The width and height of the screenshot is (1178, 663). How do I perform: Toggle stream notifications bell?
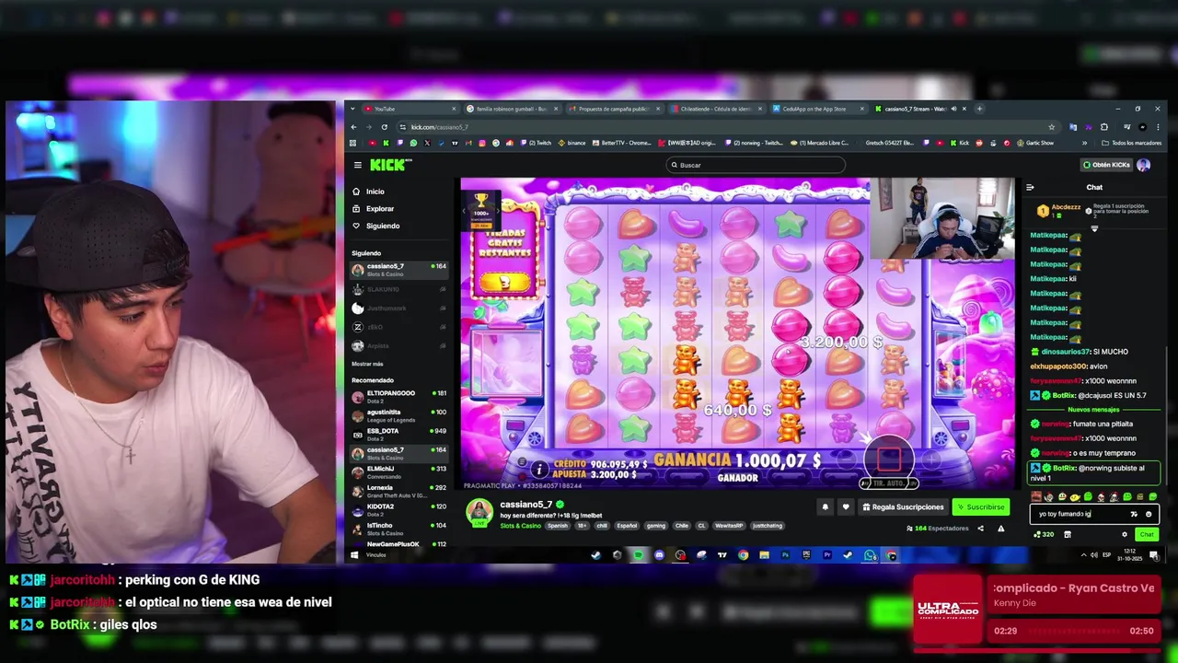pos(825,506)
